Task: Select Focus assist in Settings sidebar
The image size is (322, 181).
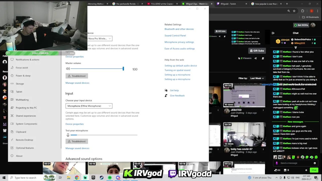Action: (35, 68)
